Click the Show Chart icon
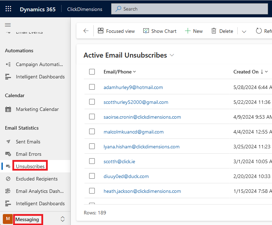Image resolution: width=272 pixels, height=225 pixels. tap(146, 31)
